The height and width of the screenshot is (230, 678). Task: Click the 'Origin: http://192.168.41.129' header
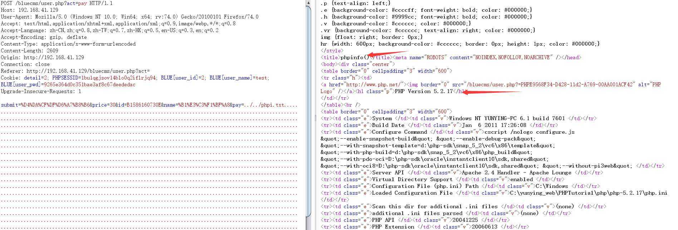pos(43,57)
